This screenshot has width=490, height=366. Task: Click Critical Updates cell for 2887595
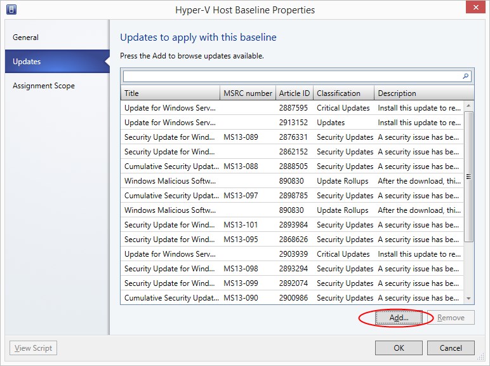(343, 108)
